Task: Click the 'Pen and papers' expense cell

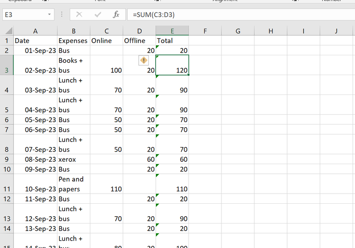Action: click(73, 184)
